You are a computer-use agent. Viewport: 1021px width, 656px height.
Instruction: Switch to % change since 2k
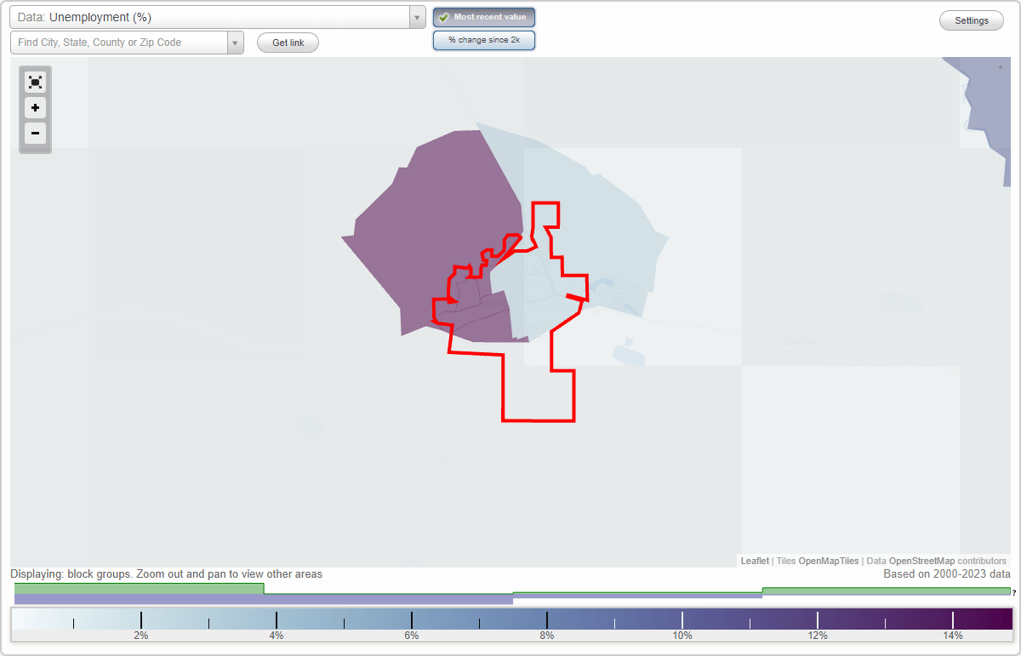tap(484, 40)
